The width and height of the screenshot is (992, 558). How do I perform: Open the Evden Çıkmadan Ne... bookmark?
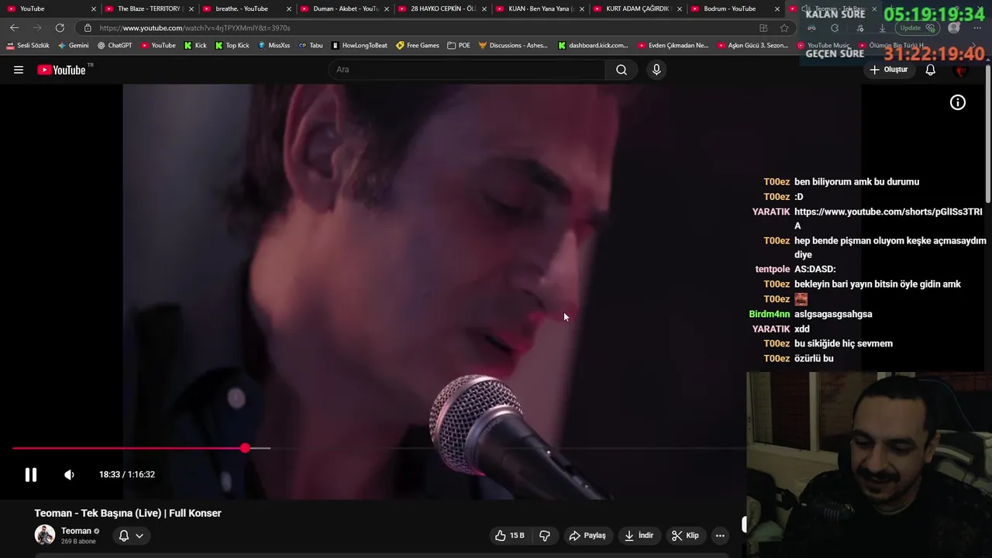click(673, 46)
